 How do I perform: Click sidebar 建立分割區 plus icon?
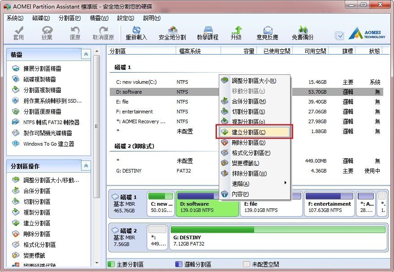point(16,223)
